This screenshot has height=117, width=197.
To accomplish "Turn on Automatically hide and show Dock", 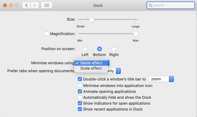I will 80,97.
